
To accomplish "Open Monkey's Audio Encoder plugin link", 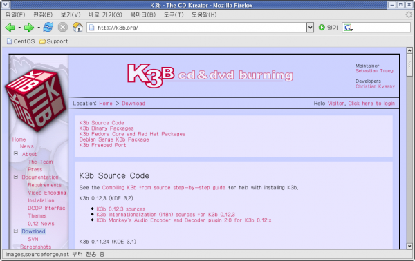I will (184, 220).
